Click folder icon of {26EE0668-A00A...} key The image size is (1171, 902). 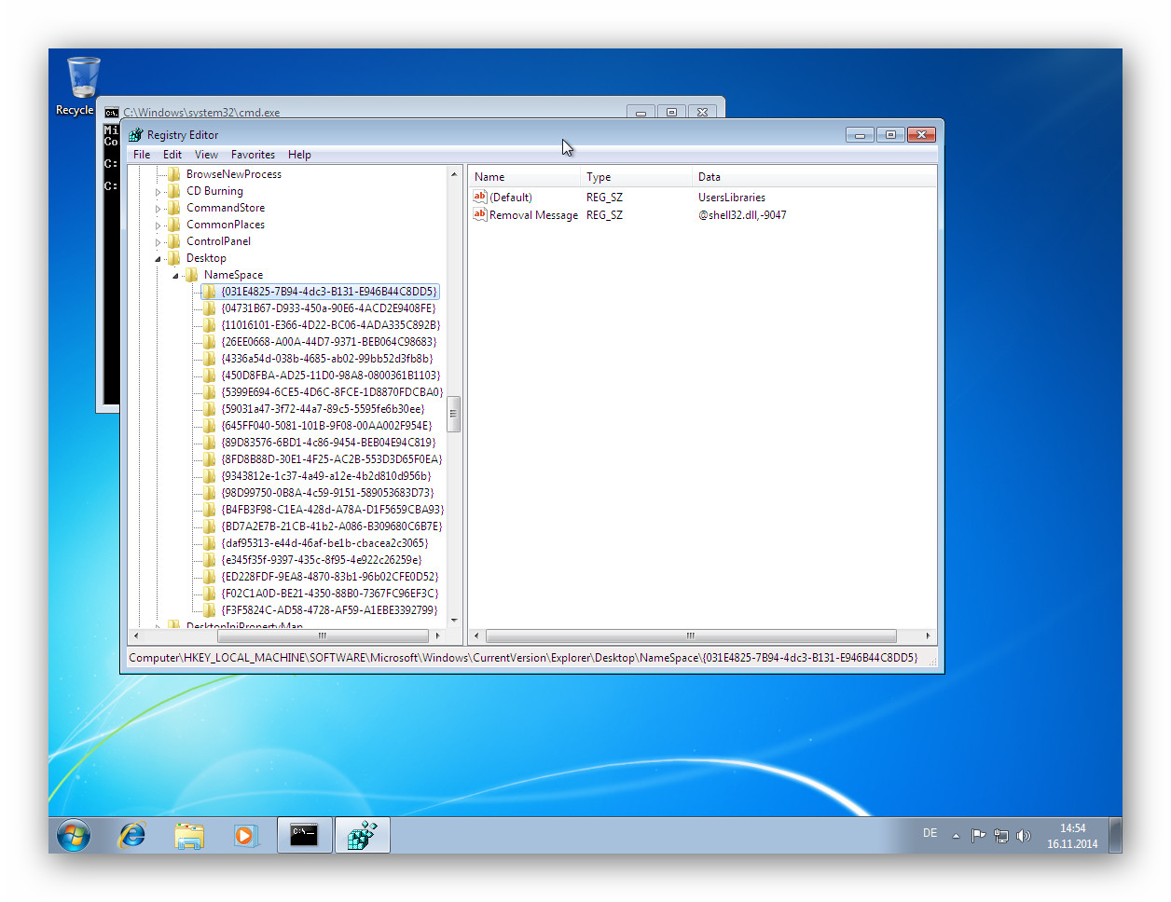click(209, 342)
